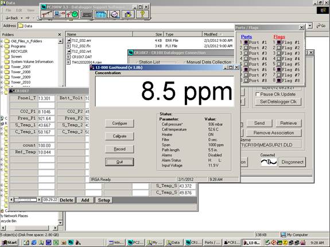
Task: Switch to Ports / ... taskbar button
Action: point(212,242)
